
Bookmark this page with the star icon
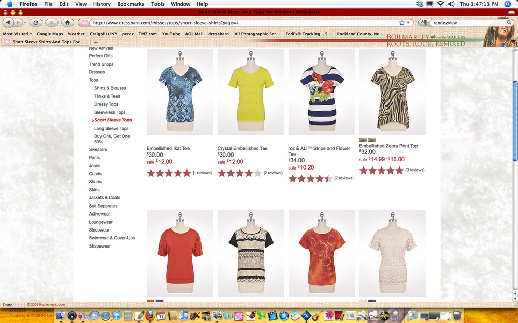(402, 23)
